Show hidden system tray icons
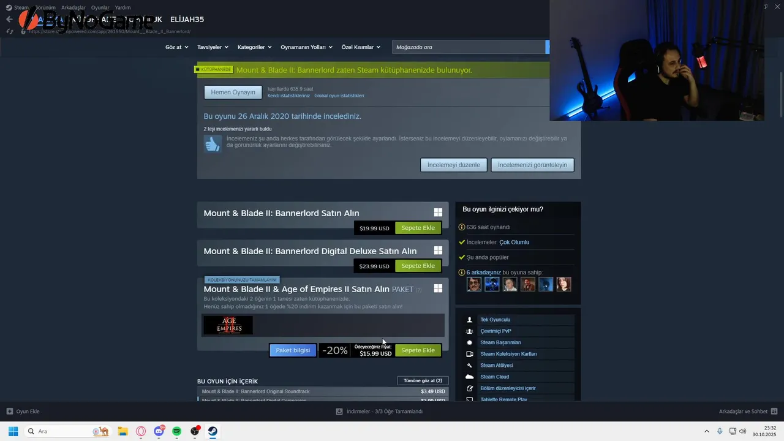Viewport: 784px width, 441px height. coord(706,431)
